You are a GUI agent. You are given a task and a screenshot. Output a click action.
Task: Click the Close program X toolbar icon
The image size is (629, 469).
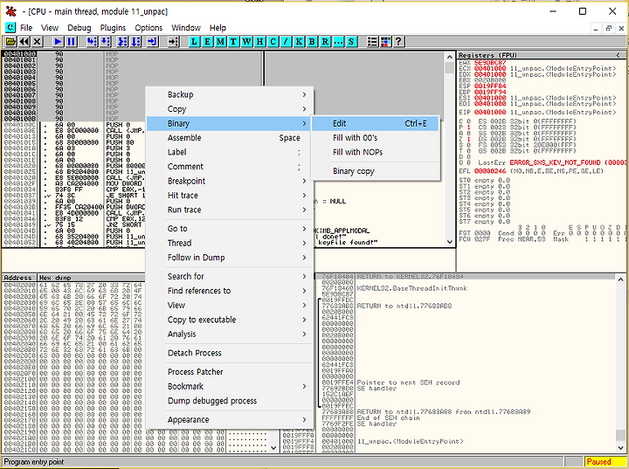coord(37,41)
